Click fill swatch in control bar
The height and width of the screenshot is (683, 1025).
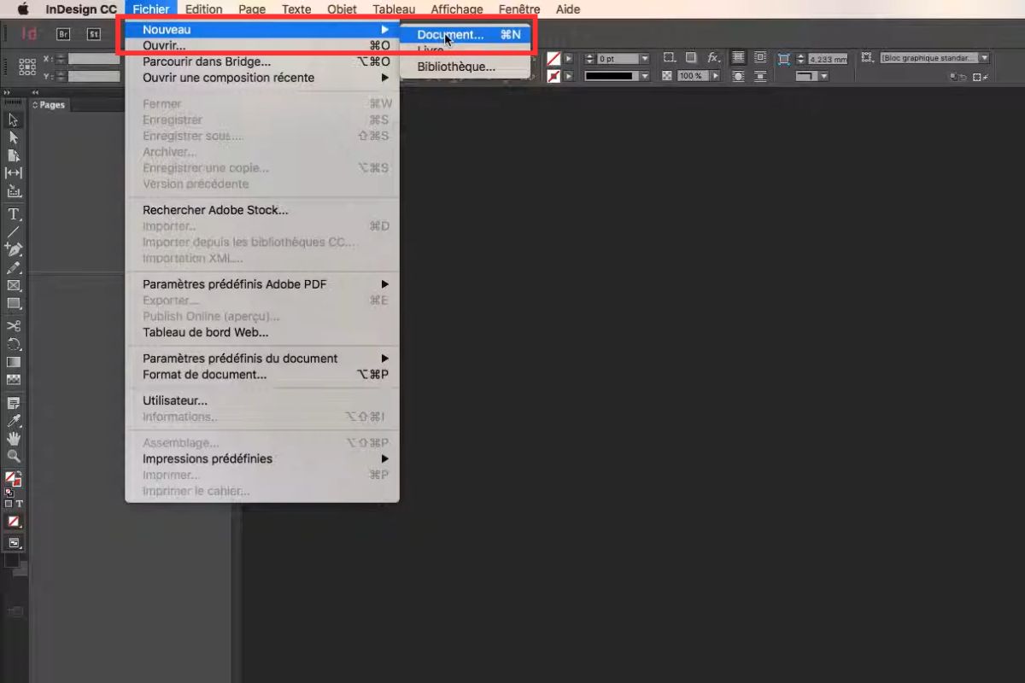pyautogui.click(x=553, y=59)
